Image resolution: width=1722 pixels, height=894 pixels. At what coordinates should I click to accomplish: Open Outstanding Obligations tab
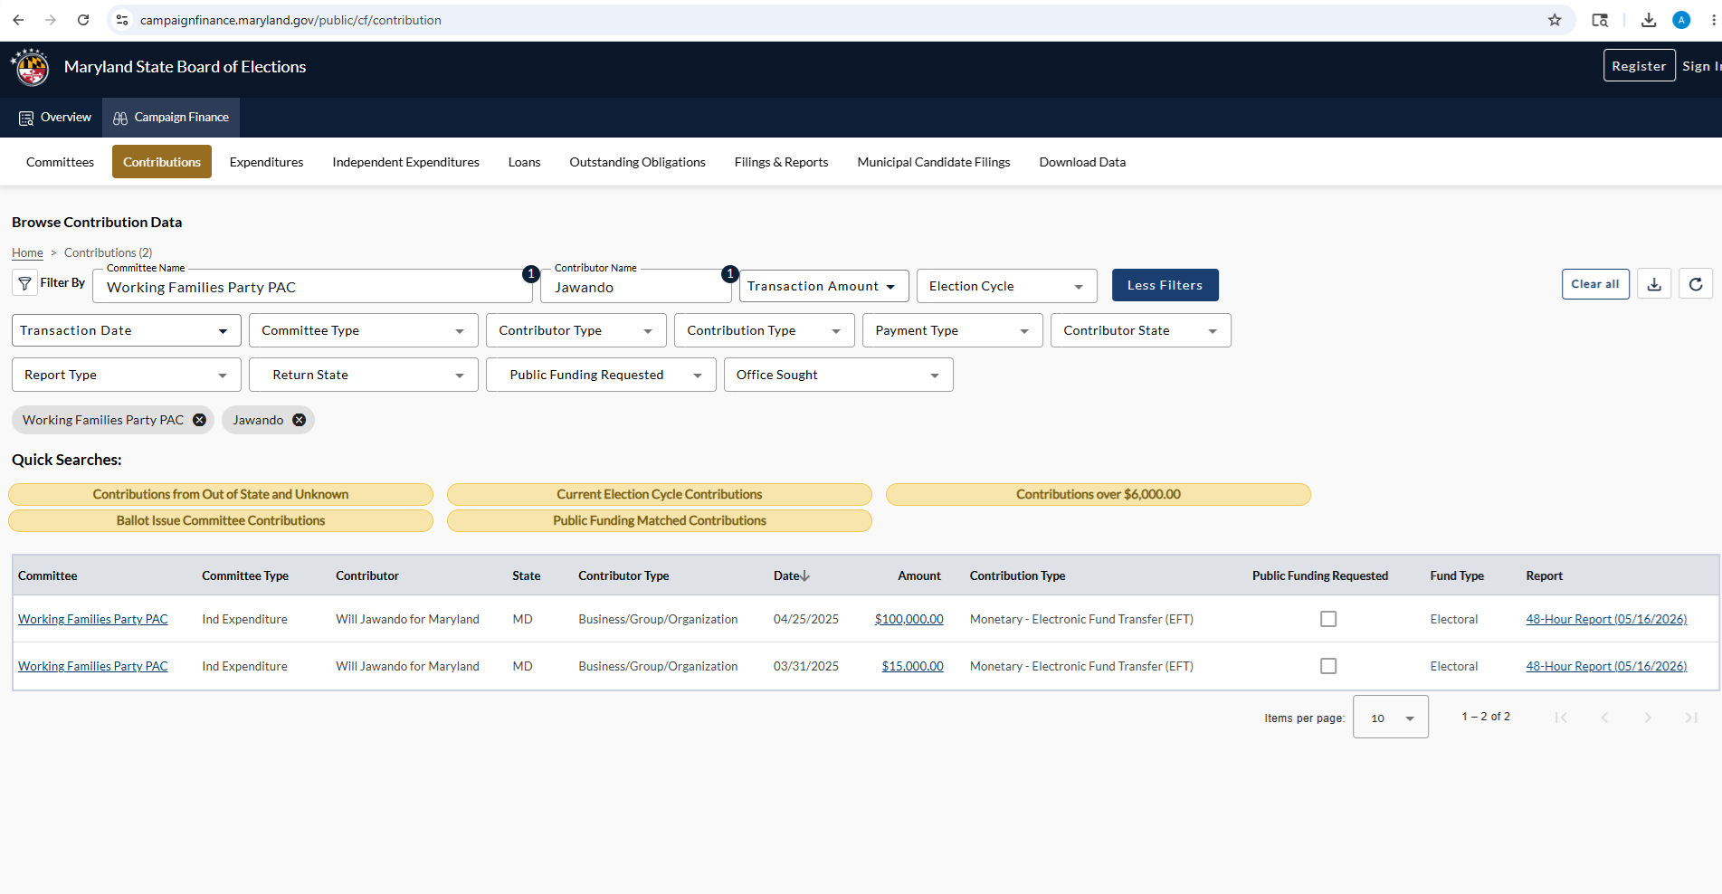[638, 162]
